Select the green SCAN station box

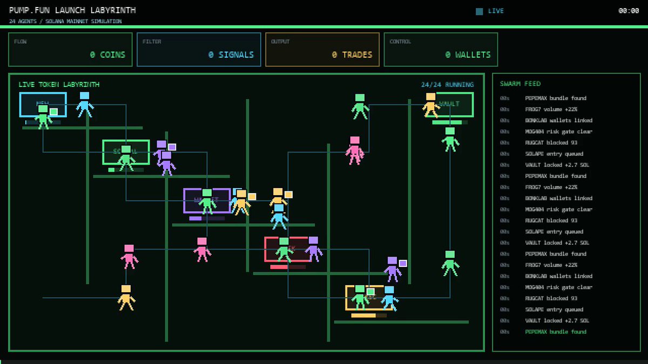click(x=126, y=152)
